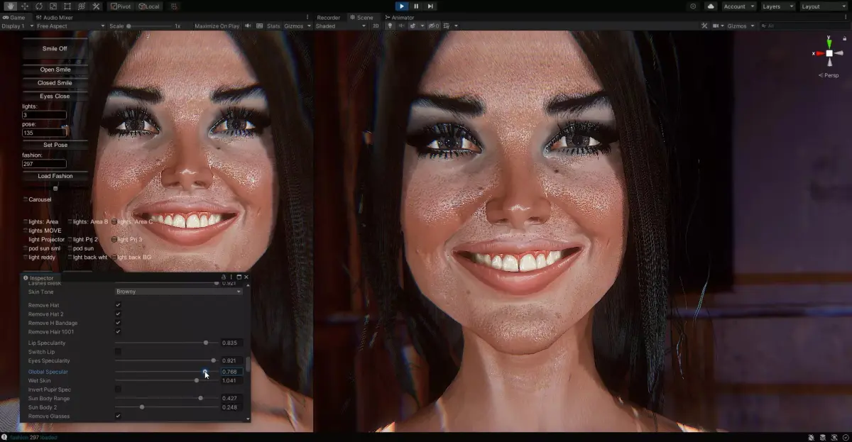Click the Open Smile button

click(x=55, y=70)
